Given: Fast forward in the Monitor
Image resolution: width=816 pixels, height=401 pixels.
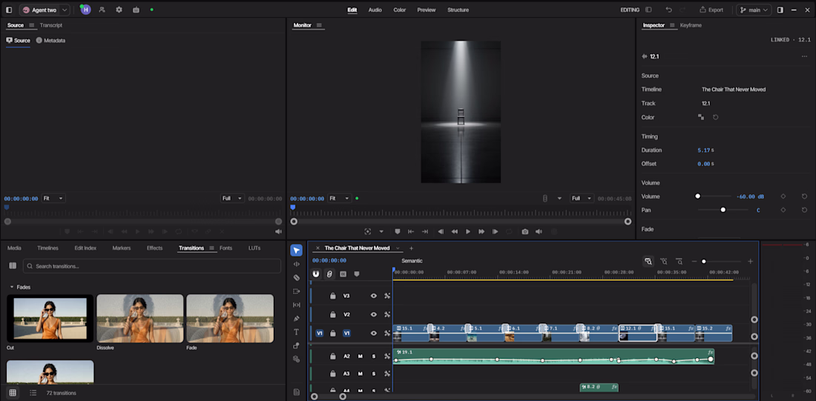Looking at the screenshot, I should pyautogui.click(x=481, y=231).
